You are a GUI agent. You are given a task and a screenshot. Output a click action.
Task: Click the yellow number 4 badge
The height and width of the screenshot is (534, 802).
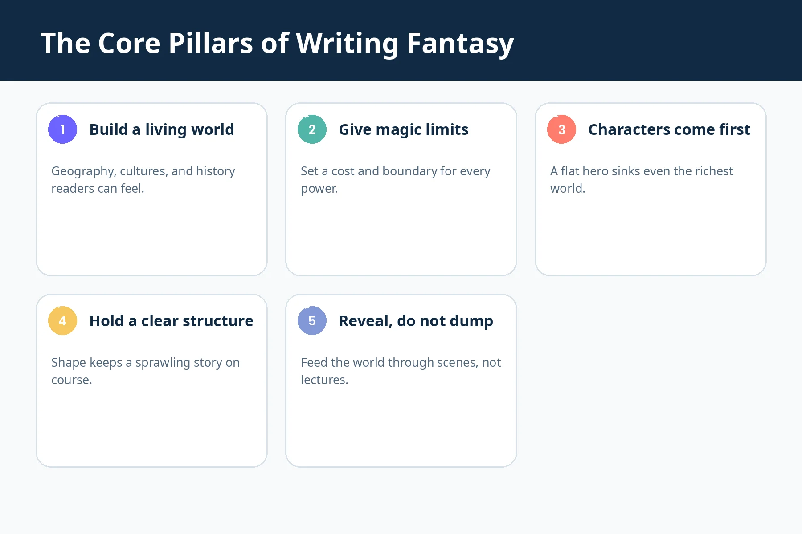(x=62, y=321)
